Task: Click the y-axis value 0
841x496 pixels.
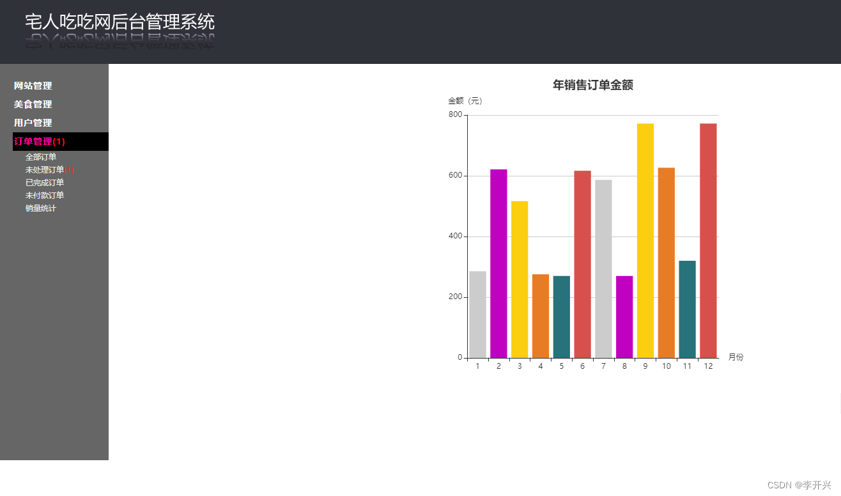Action: (459, 358)
